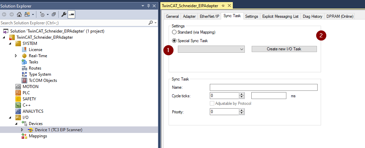
Task: Select the TcCOM Objects tree item
Action: (43, 81)
